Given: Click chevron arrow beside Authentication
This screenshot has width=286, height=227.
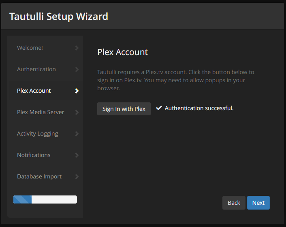Looking at the screenshot, I should point(77,70).
